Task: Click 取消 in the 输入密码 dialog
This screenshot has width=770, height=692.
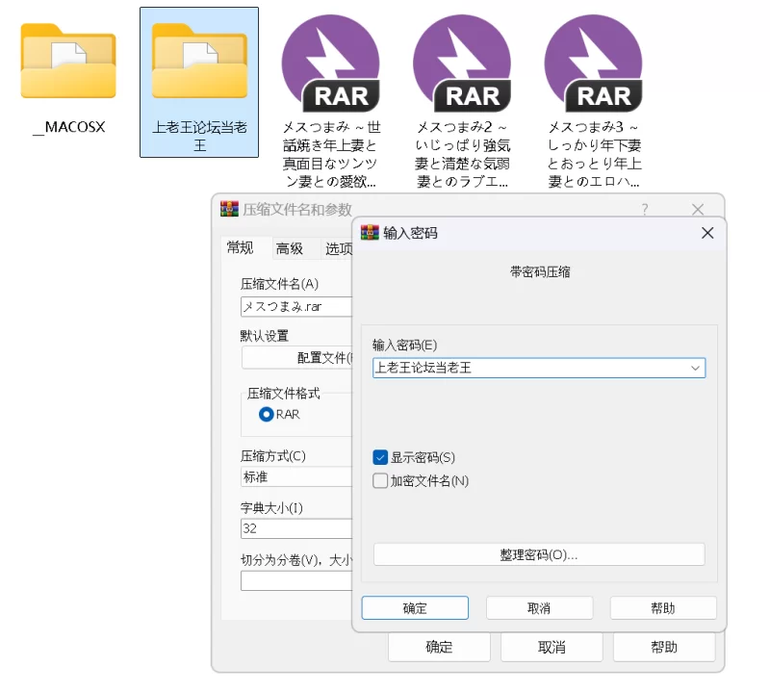Action: pyautogui.click(x=539, y=608)
